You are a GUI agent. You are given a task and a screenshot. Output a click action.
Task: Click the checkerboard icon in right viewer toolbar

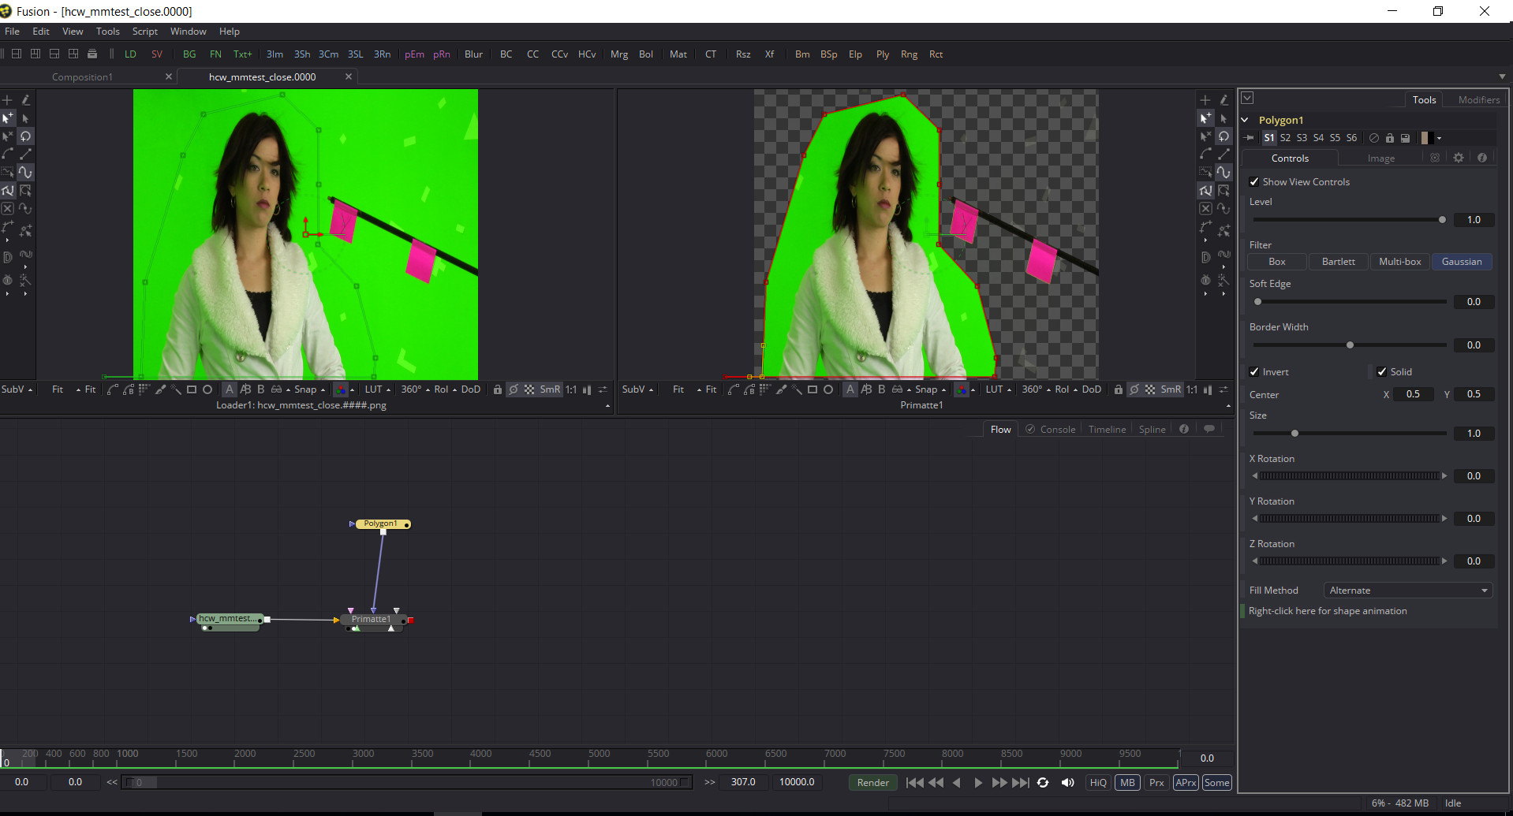[x=1150, y=389]
